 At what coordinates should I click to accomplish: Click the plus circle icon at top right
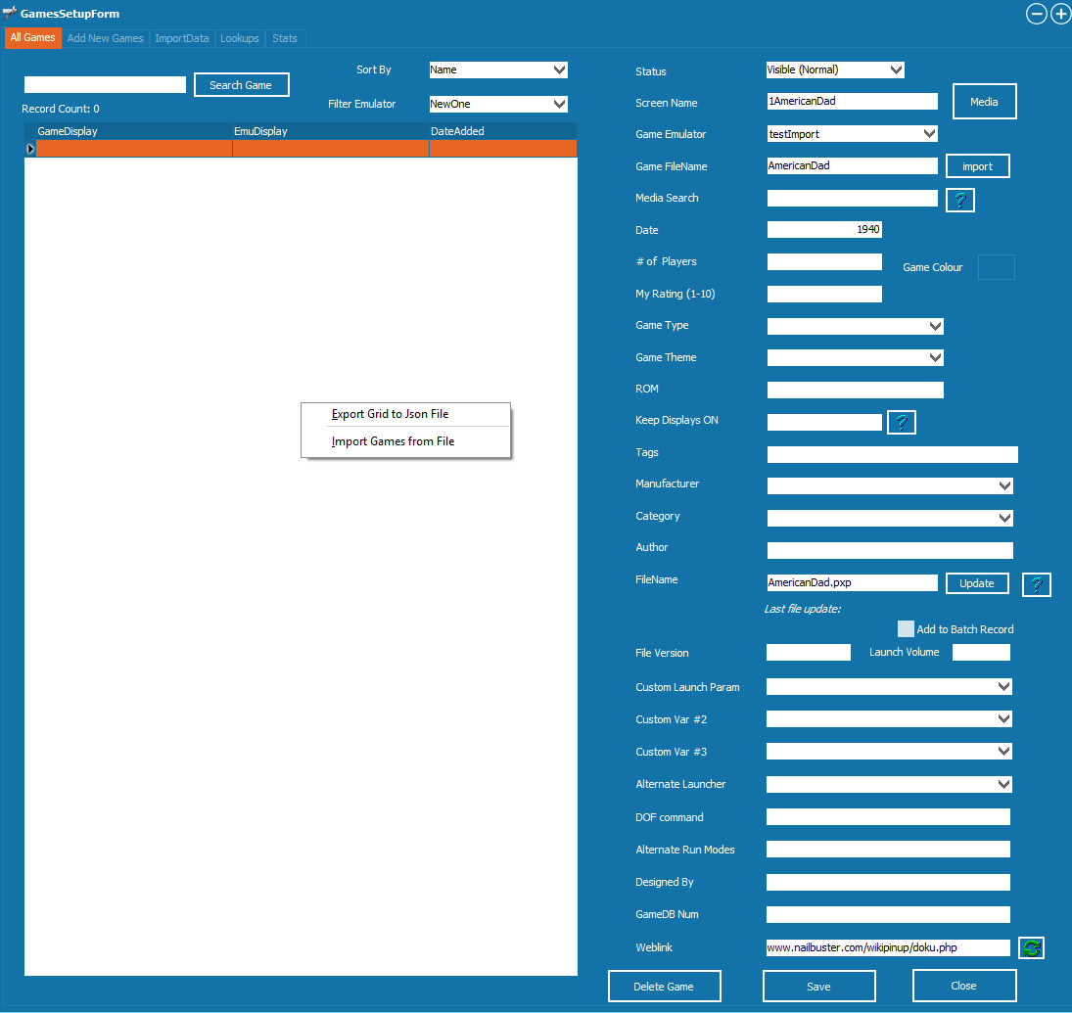pos(1060,14)
